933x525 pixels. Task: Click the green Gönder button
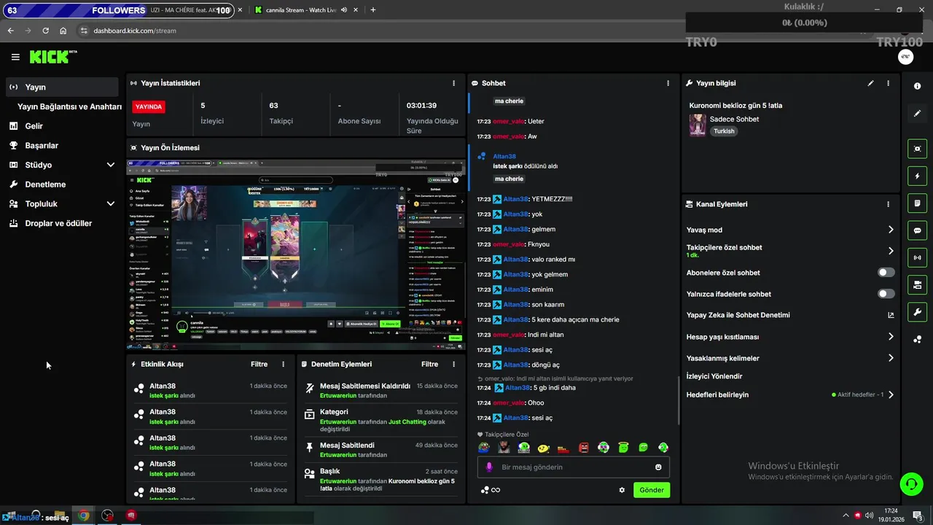click(x=652, y=490)
